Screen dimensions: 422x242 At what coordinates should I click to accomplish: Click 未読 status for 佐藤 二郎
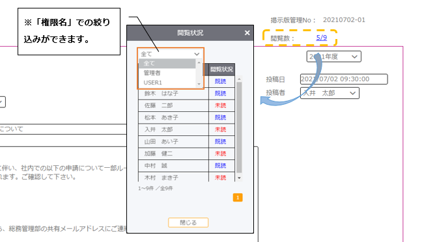point(220,105)
